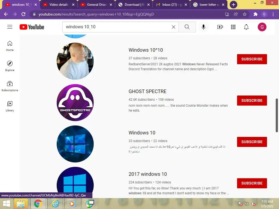The height and width of the screenshot is (209, 279).
Task: Click the 2017 windows 10 channel avatar
Action: click(75, 180)
